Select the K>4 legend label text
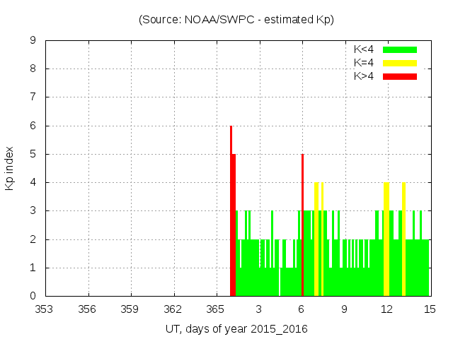The image size is (453, 339). pyautogui.click(x=365, y=76)
